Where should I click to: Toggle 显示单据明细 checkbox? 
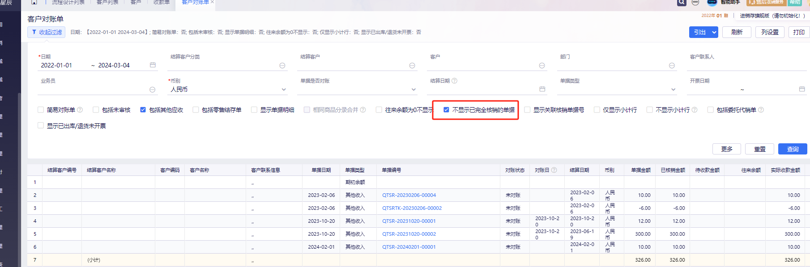(254, 110)
